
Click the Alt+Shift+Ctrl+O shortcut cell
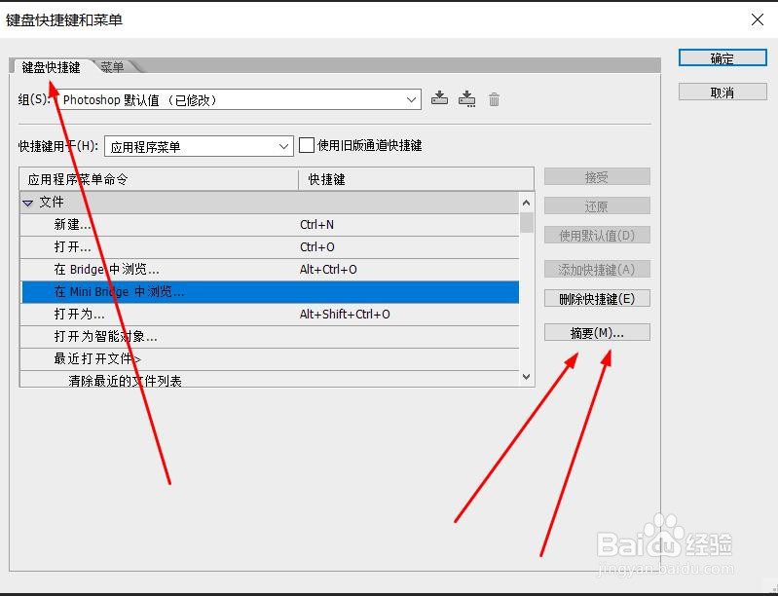tap(345, 315)
